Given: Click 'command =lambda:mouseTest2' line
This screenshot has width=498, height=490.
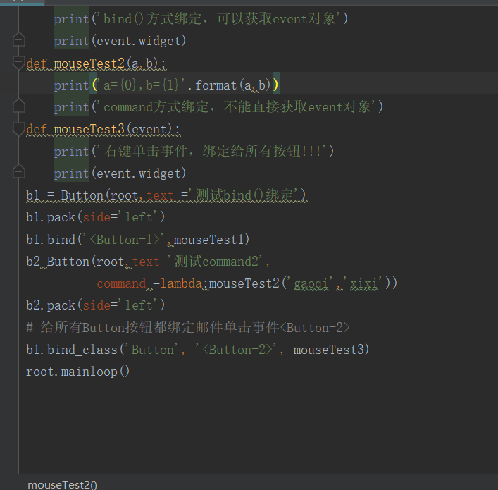Looking at the screenshot, I should (x=247, y=283).
